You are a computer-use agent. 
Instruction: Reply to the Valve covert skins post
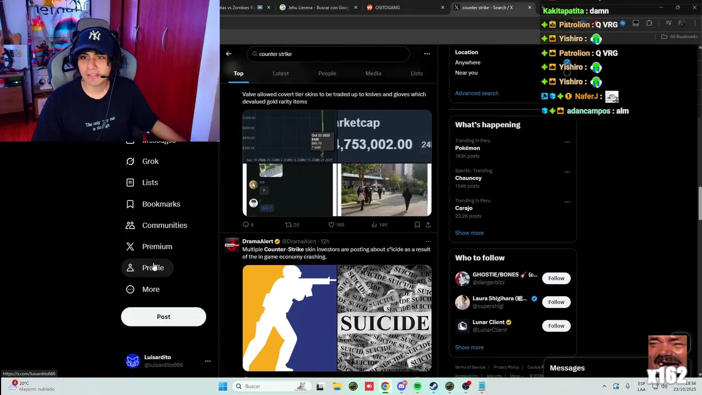pyautogui.click(x=248, y=224)
